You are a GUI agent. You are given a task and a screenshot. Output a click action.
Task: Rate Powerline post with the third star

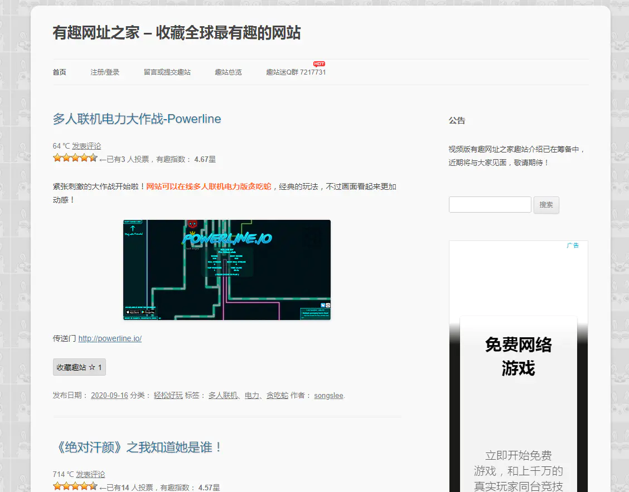click(x=75, y=158)
